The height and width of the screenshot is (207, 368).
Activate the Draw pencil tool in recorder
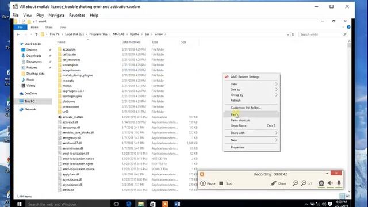278,183
